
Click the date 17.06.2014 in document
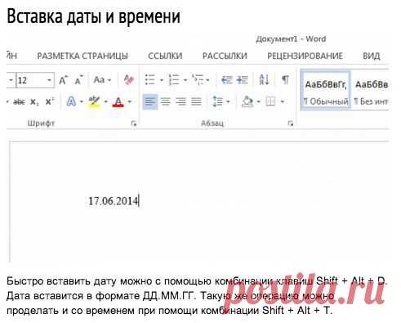point(114,201)
